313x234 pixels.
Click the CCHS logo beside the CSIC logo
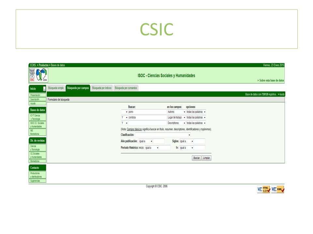pos(42,75)
